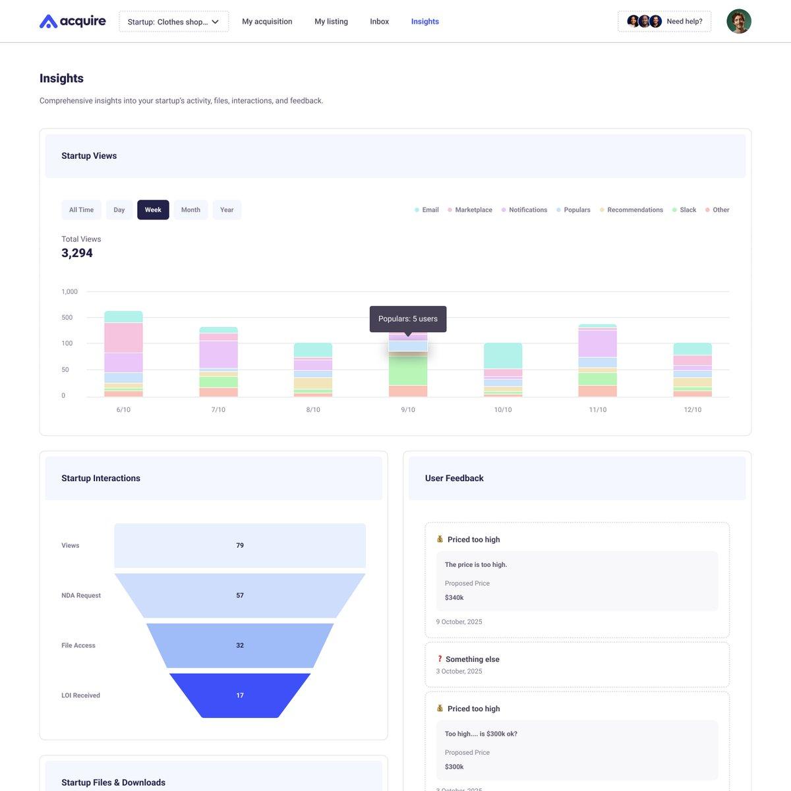Expand the 'Priced too high' $340k feedback card
791x791 pixels.
577,538
